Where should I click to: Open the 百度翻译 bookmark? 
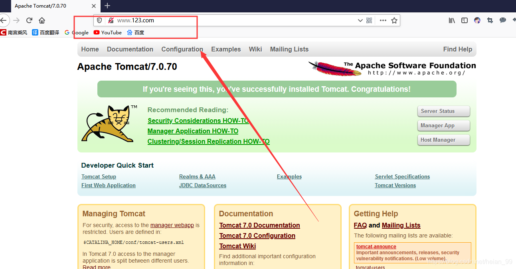point(45,33)
